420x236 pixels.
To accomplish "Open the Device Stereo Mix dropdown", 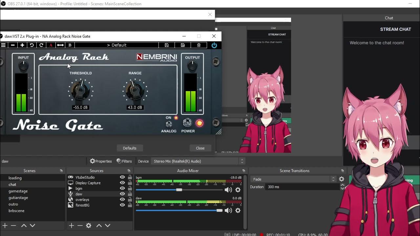I will [198, 161].
